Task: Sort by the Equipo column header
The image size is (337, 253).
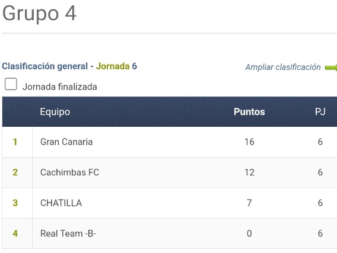Action: (x=55, y=112)
